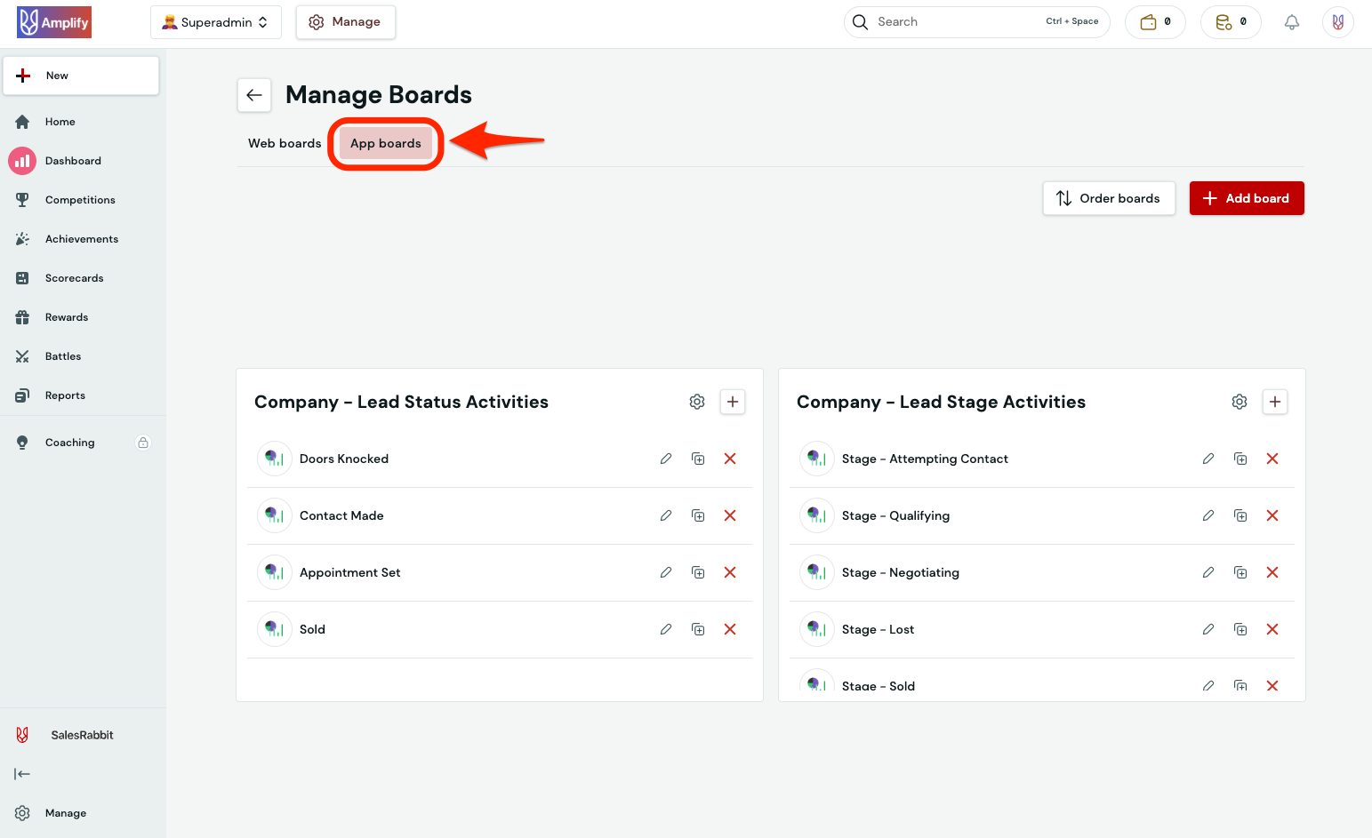
Task: Open the notifications bell
Action: tap(1292, 21)
